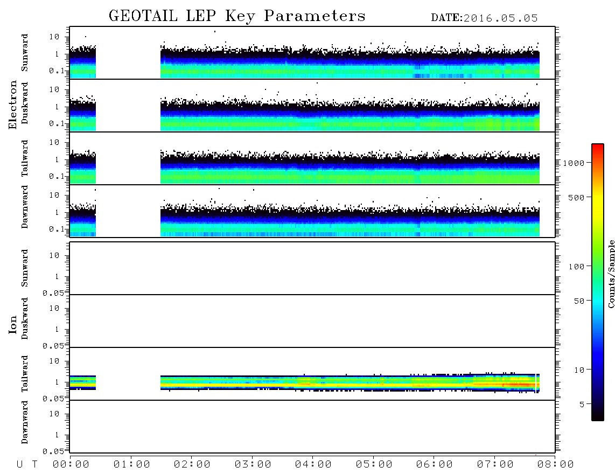
Task: Click the Electron Duskward spectrogram panel
Action: click(x=312, y=105)
